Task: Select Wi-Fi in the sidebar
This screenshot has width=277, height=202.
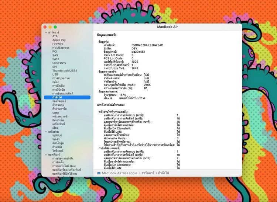Action: 56,139
